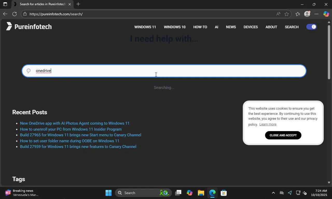This screenshot has width=332, height=199.
Task: Click the search magnifier icon in field
Action: (x=29, y=71)
